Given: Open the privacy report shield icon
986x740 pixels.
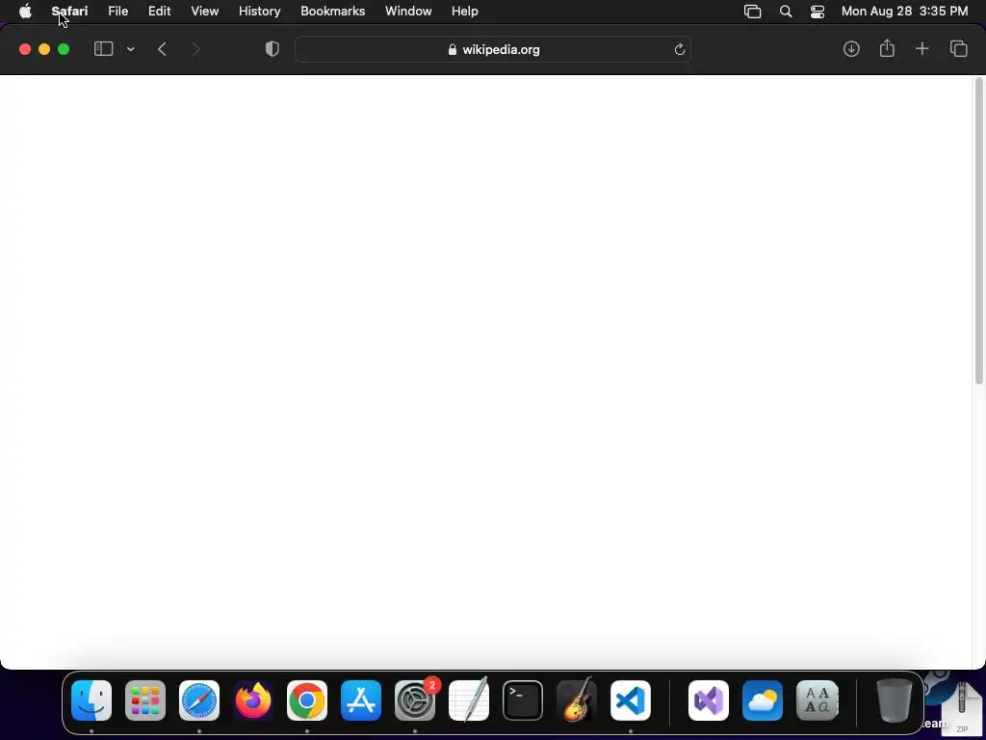Looking at the screenshot, I should click(272, 49).
